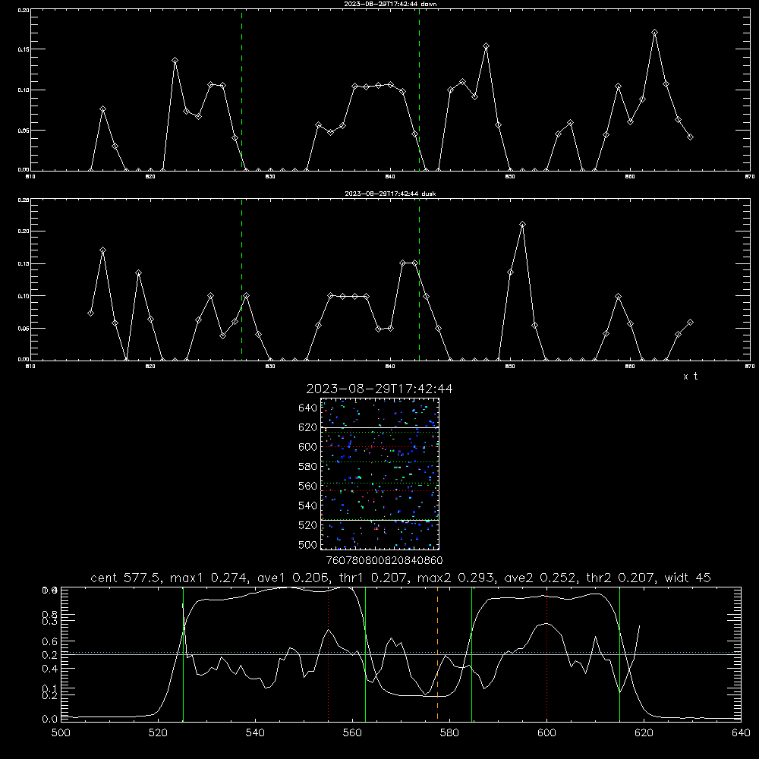Click the 0.20 y-axis label on dusk plot

[24, 231]
